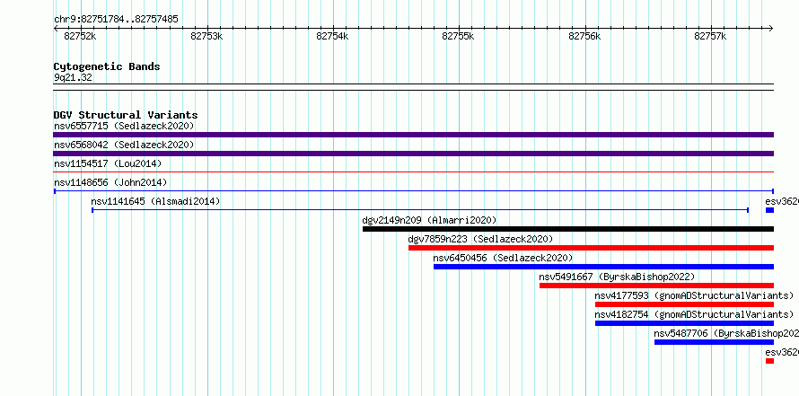Click the nsv4182754 (gnomADStructuralVariants) label
The image size is (799, 396).
(694, 314)
